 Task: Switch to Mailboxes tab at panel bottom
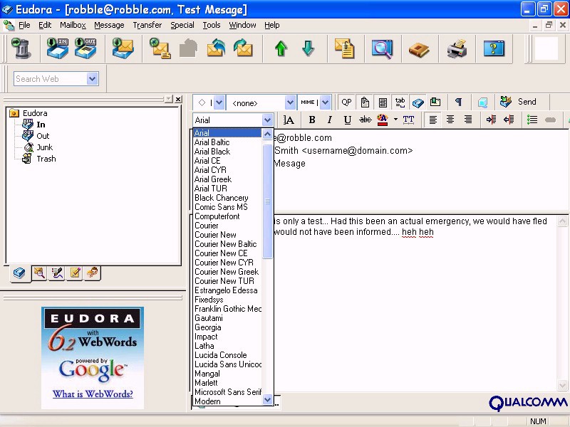[x=19, y=273]
